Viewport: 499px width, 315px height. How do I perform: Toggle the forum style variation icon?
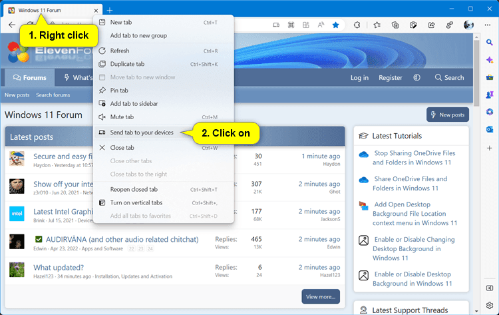416,78
